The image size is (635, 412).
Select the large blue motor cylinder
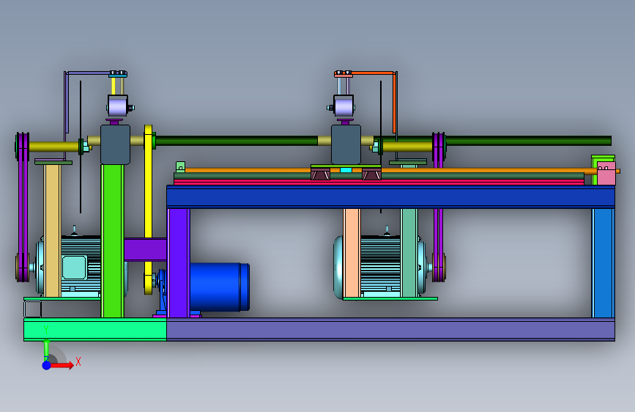point(220,287)
